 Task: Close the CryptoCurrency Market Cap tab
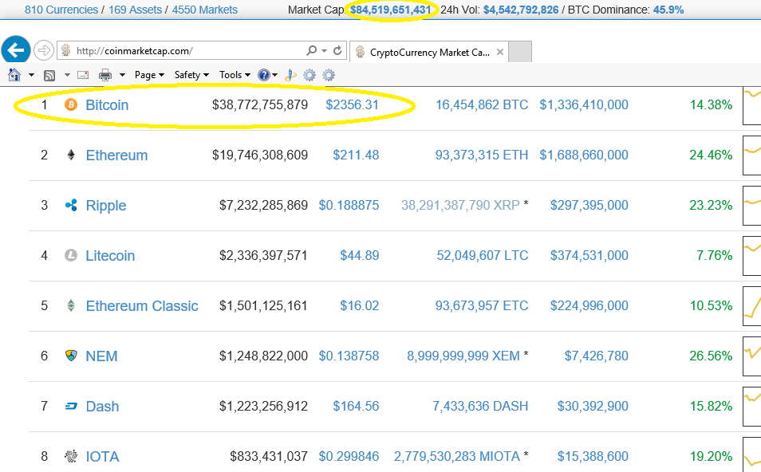[500, 52]
